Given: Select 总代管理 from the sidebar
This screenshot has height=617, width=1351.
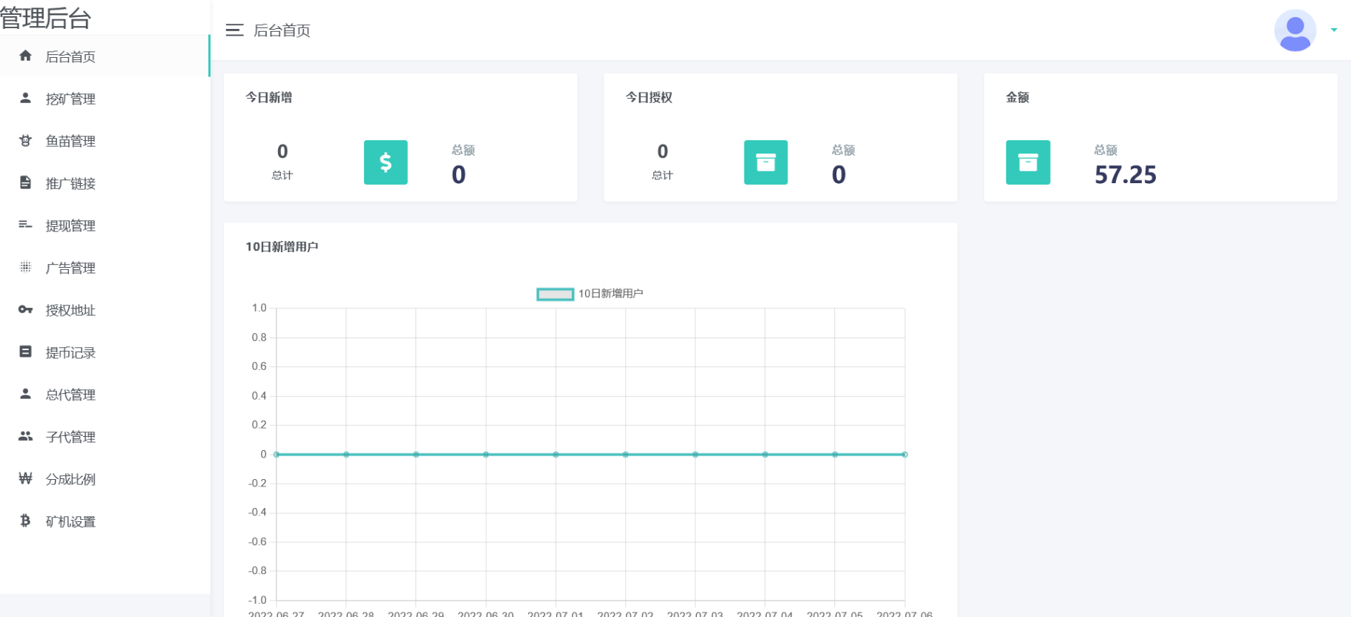Looking at the screenshot, I should coord(70,395).
